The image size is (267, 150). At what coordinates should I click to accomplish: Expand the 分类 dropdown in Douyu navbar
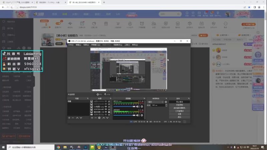click(x=75, y=14)
